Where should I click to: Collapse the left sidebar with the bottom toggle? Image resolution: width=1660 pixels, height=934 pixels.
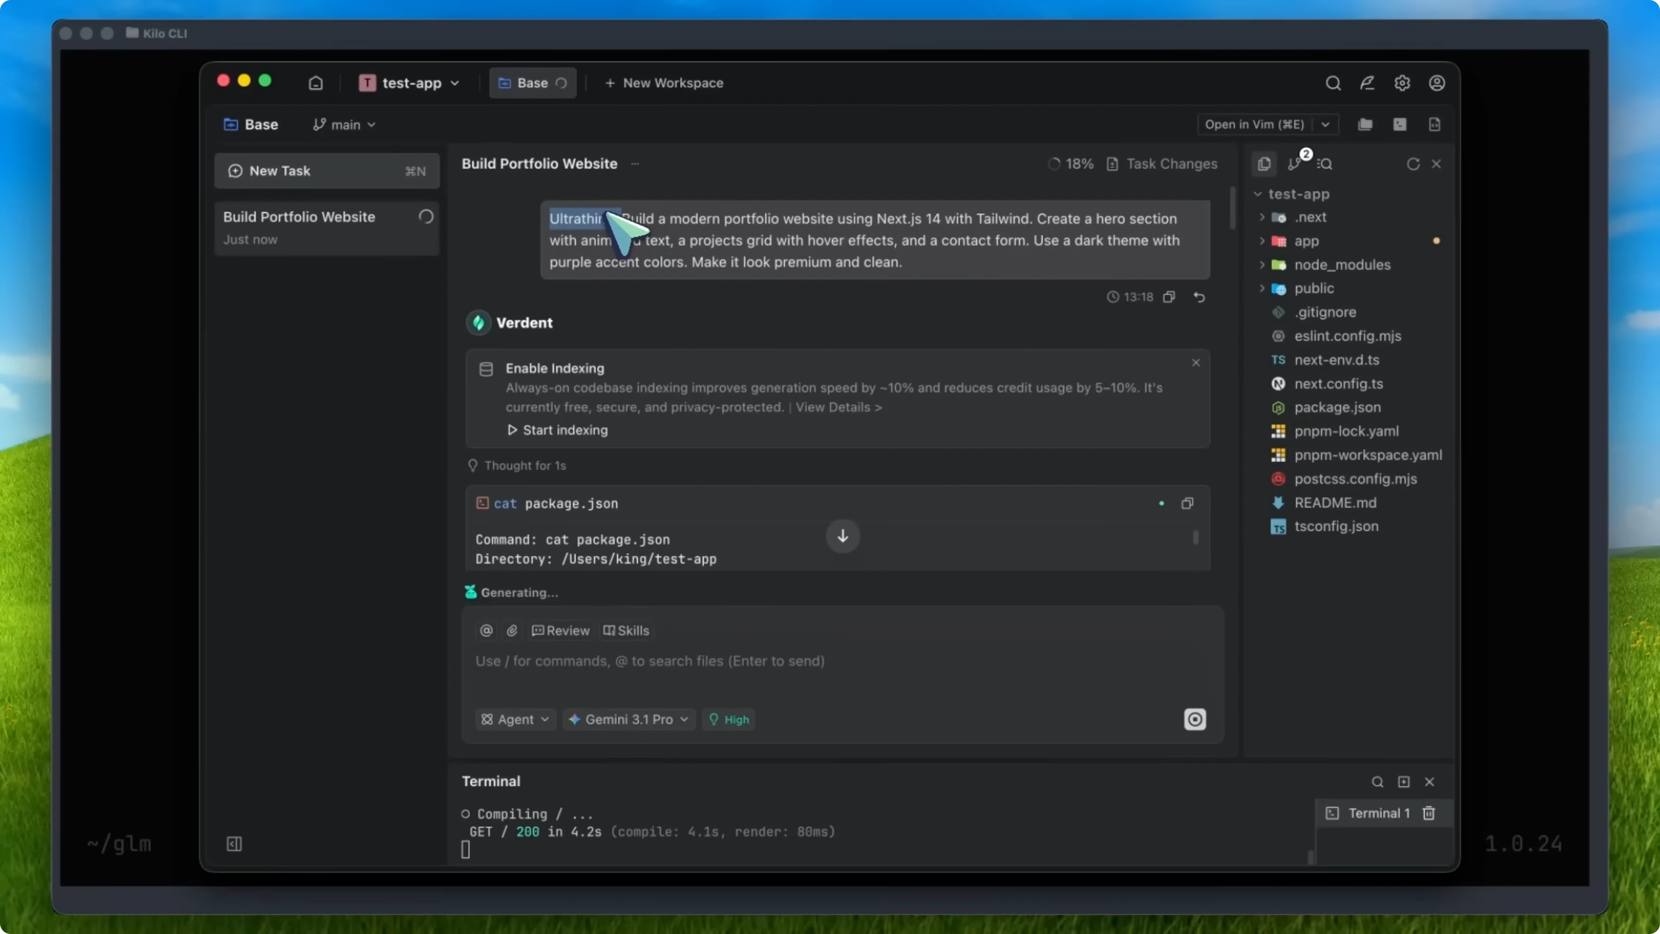[x=234, y=844]
